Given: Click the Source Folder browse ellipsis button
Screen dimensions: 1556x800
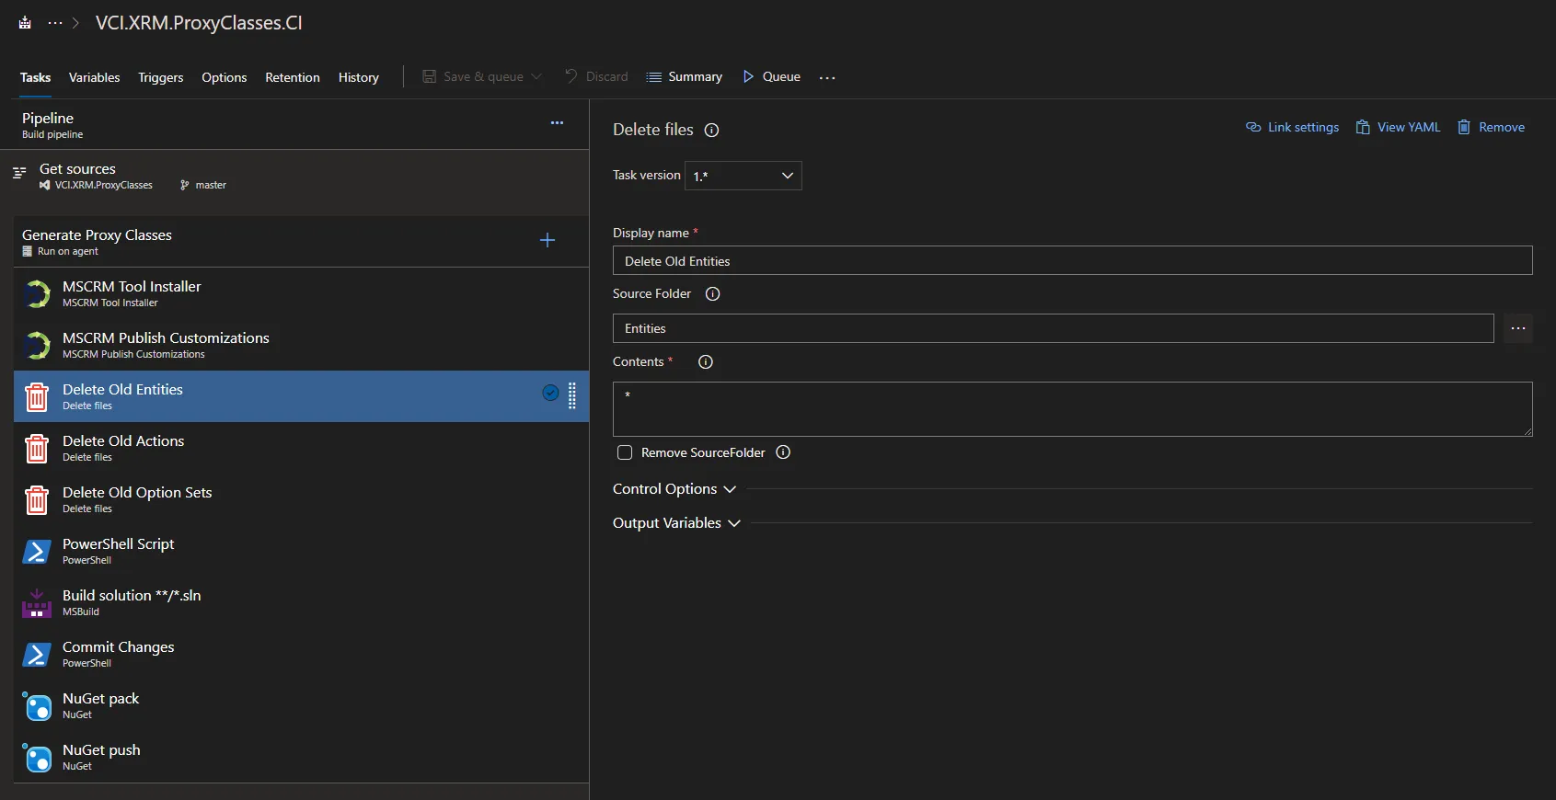Looking at the screenshot, I should coord(1517,328).
